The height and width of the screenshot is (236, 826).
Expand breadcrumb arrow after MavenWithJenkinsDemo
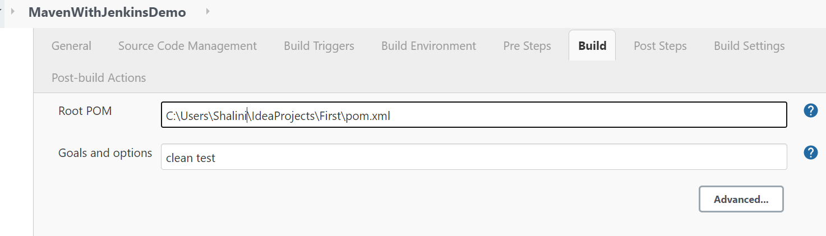click(x=208, y=11)
